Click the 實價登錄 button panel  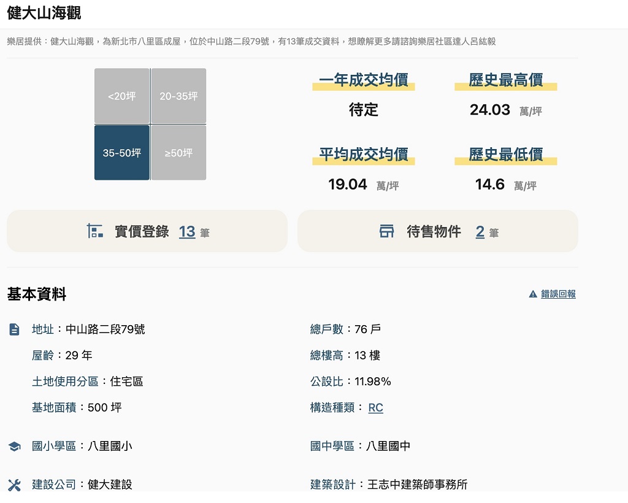click(x=147, y=231)
